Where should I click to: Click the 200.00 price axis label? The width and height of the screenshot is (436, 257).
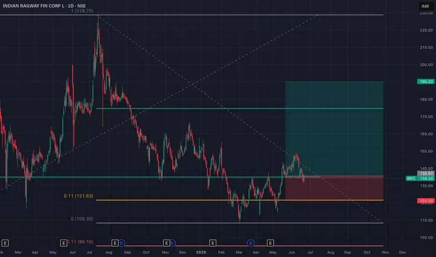[x=426, y=65]
